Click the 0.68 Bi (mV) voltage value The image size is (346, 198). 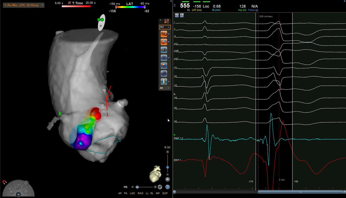217,6
